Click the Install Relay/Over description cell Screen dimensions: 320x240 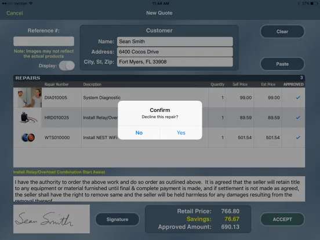click(100, 118)
